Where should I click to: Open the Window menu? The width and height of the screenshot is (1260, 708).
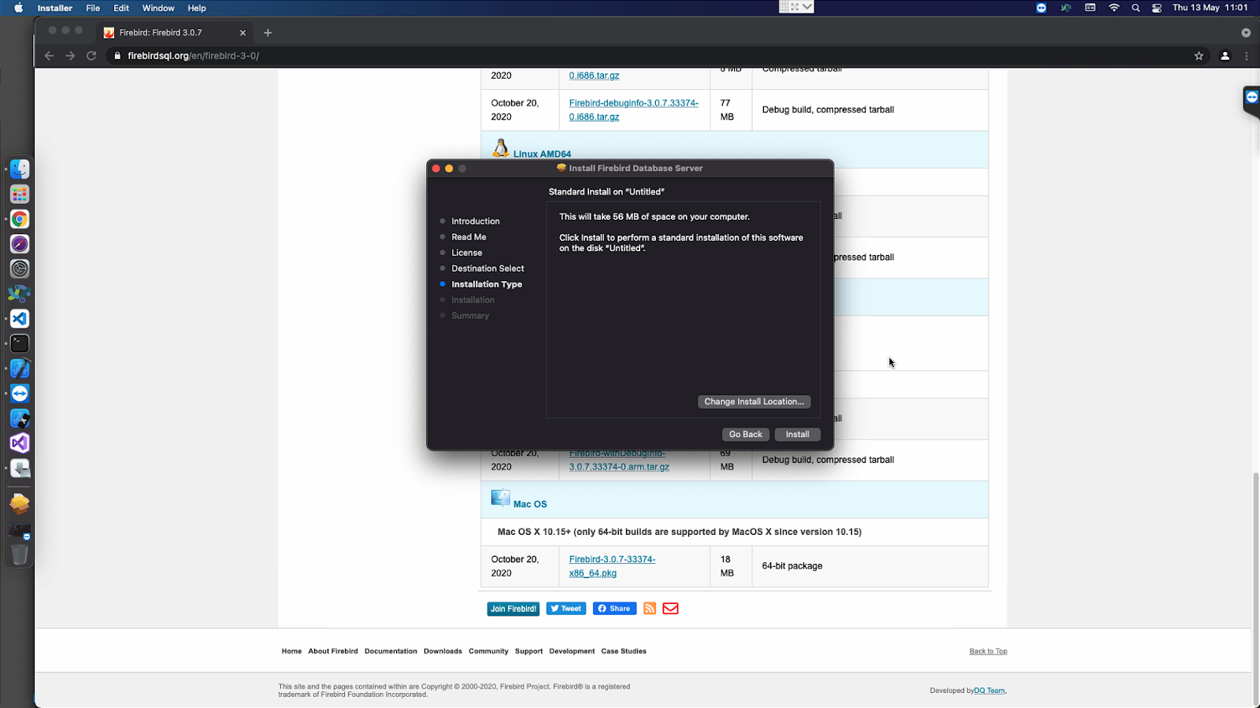coord(158,8)
